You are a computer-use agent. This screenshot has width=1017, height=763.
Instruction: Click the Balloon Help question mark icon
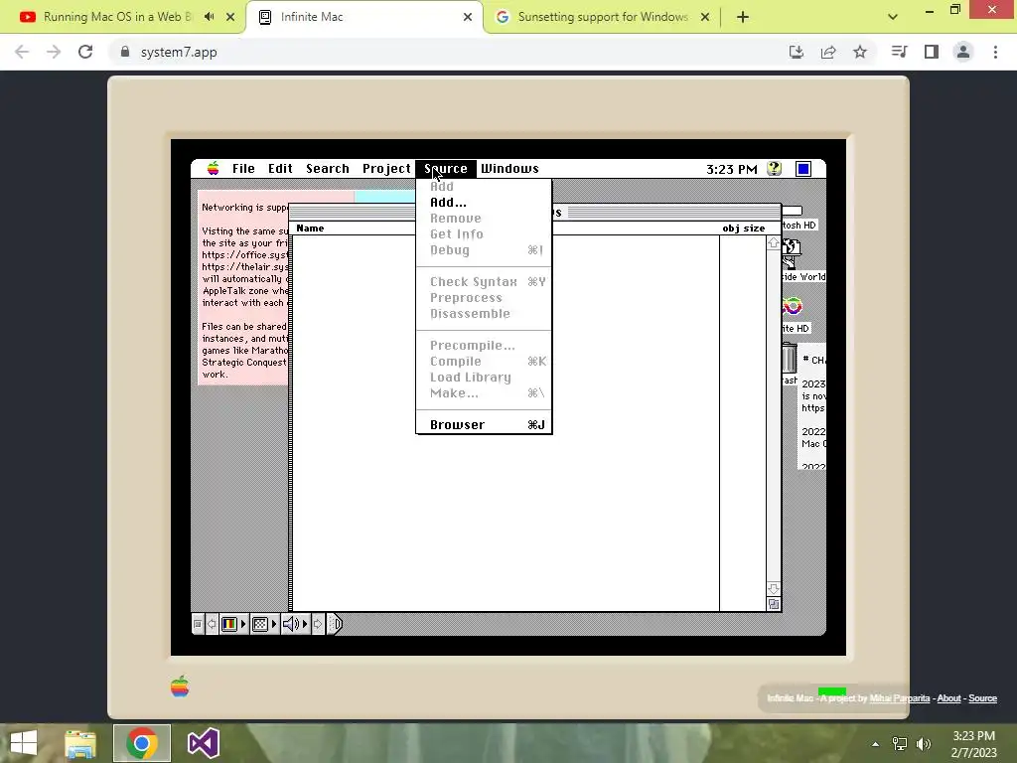[x=774, y=169]
